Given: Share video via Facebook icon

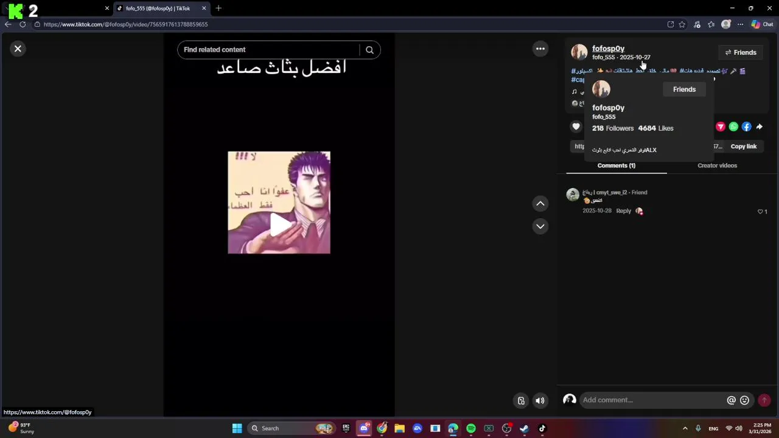Looking at the screenshot, I should (x=746, y=127).
